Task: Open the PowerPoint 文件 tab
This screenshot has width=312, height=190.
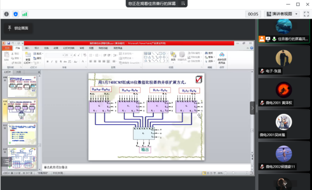Action: 7,48
